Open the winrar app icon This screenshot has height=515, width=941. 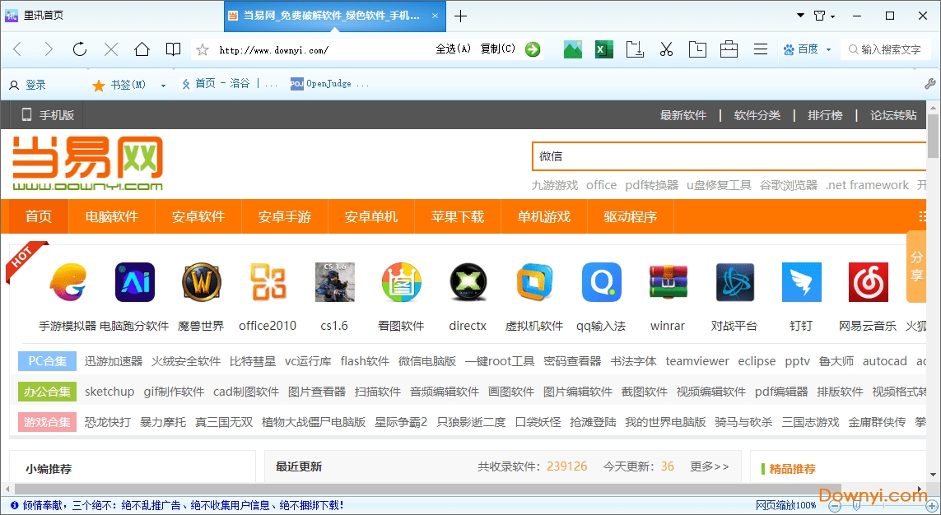[x=668, y=283]
